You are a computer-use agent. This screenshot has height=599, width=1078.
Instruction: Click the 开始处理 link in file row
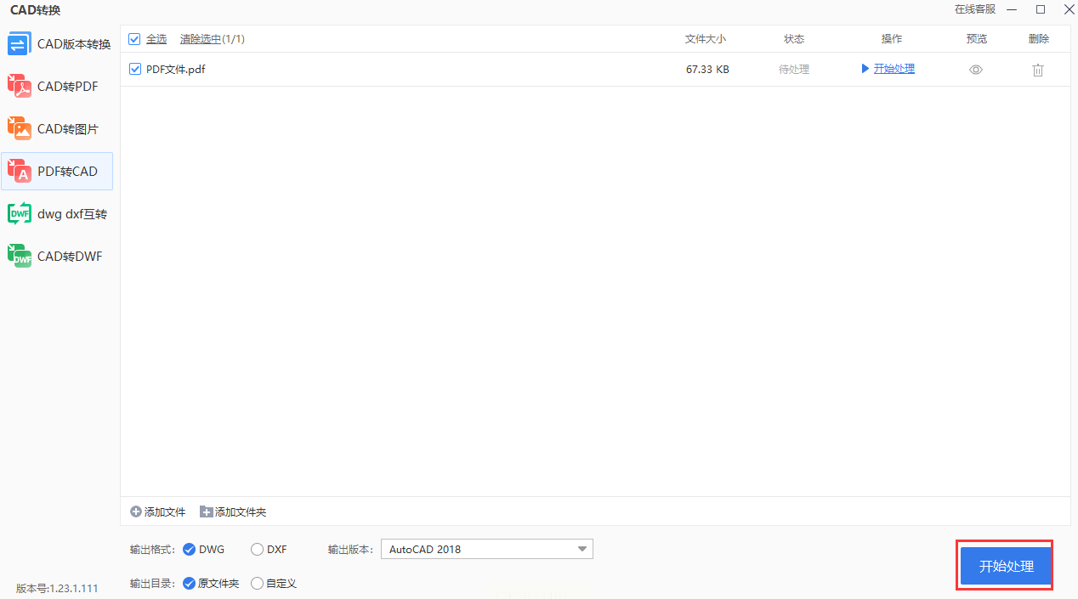point(894,69)
